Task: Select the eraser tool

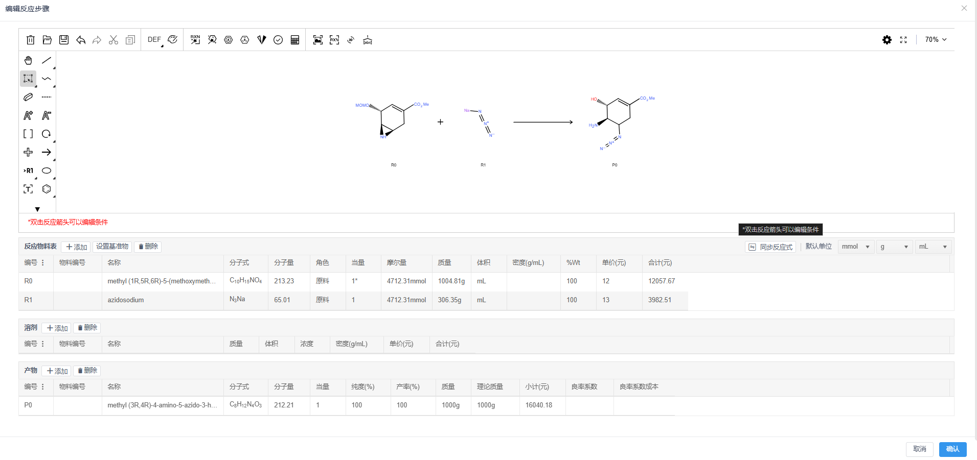Action: point(28,97)
